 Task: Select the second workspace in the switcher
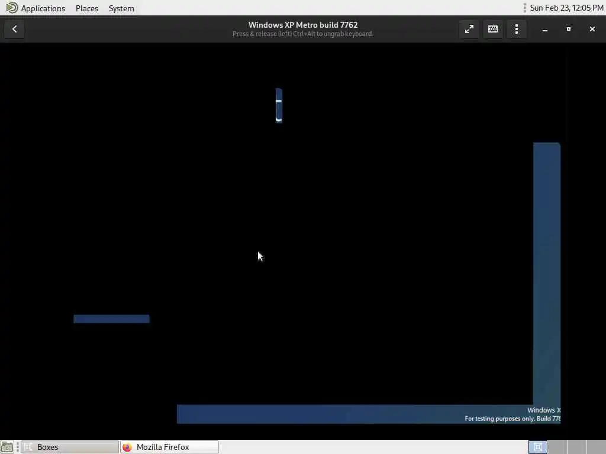557,447
